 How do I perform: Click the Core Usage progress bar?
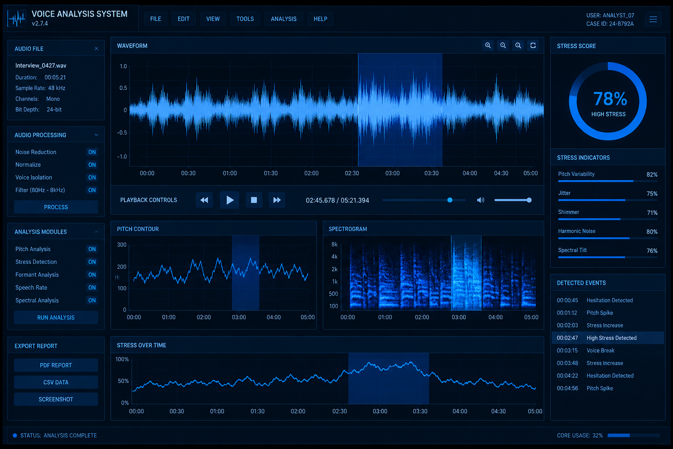634,435
